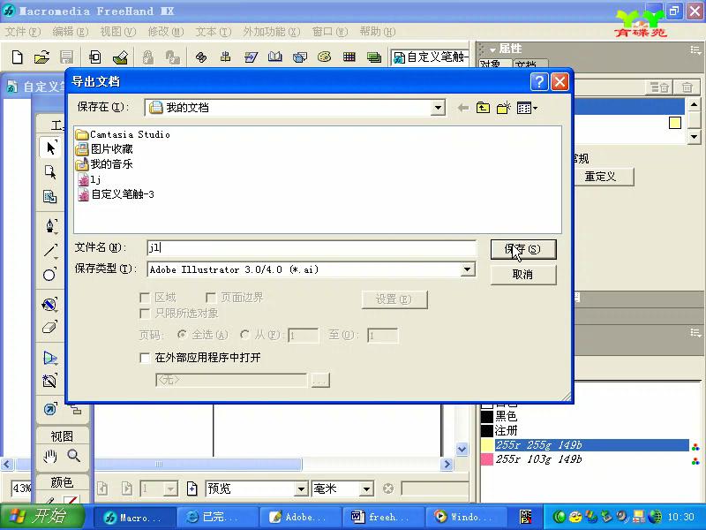This screenshot has width=706, height=530.
Task: Click the dialog help question mark button
Action: pos(539,81)
